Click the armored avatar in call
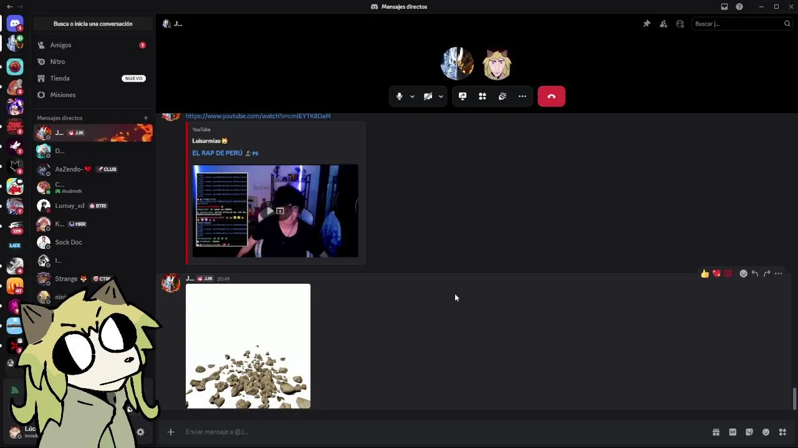Viewport: 798px width, 448px height. point(458,63)
